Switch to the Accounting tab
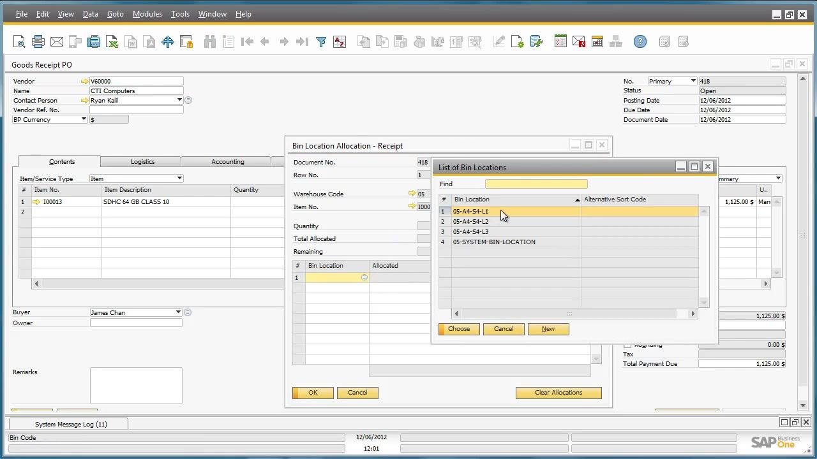The height and width of the screenshot is (459, 817). (x=228, y=162)
